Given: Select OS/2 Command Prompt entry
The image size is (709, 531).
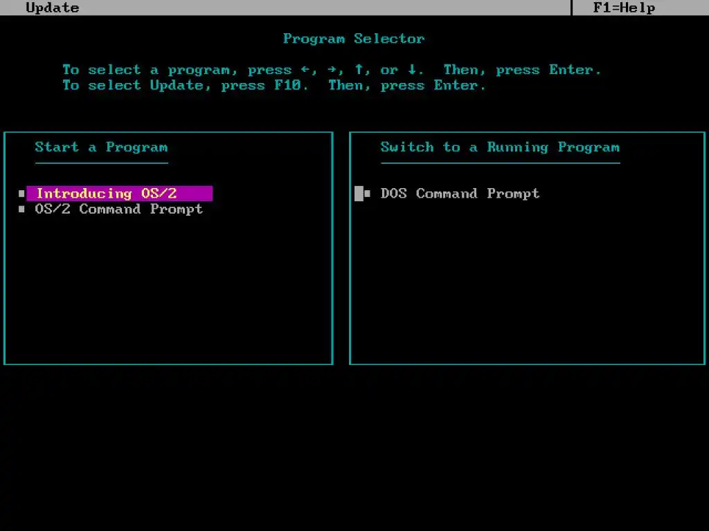Looking at the screenshot, I should [119, 209].
